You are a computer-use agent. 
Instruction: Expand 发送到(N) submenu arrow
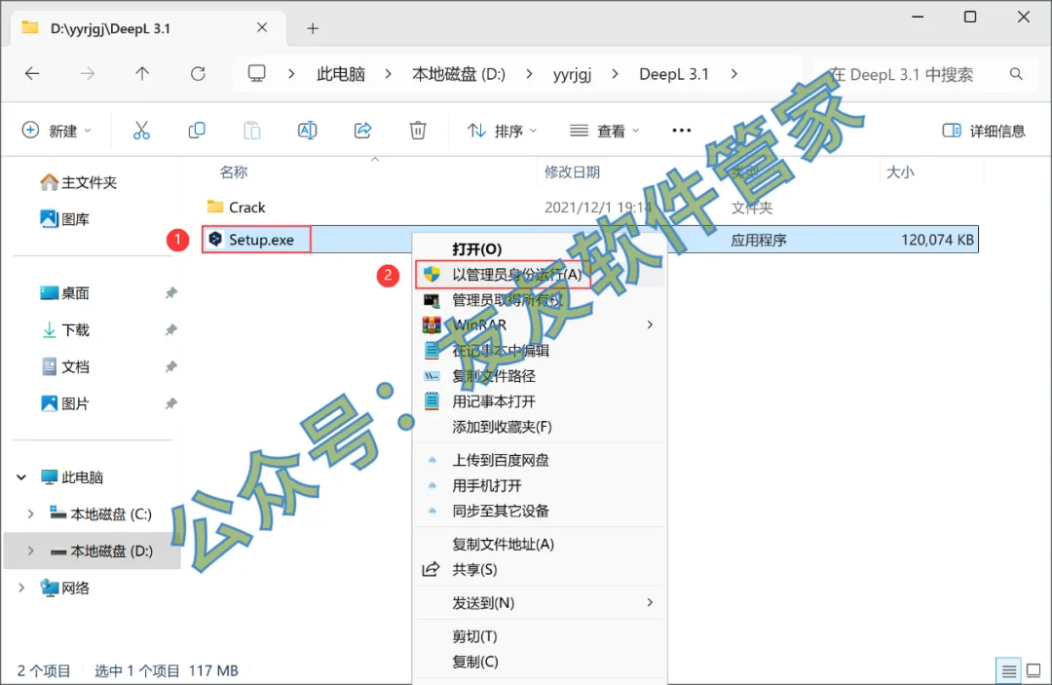[650, 602]
